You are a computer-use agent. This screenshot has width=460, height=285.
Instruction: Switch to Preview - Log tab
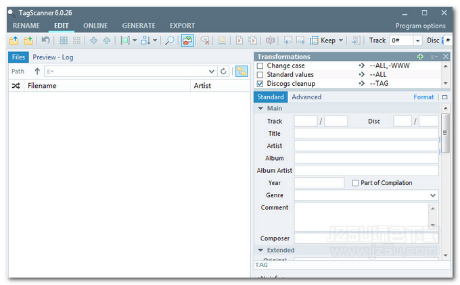pos(53,57)
